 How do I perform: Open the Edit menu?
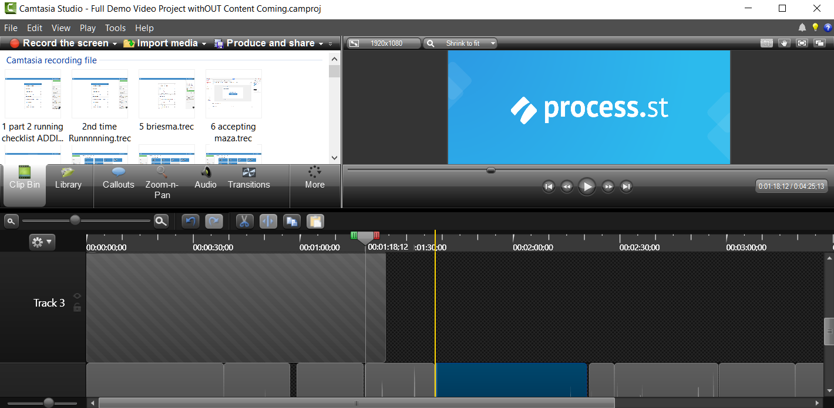point(35,28)
